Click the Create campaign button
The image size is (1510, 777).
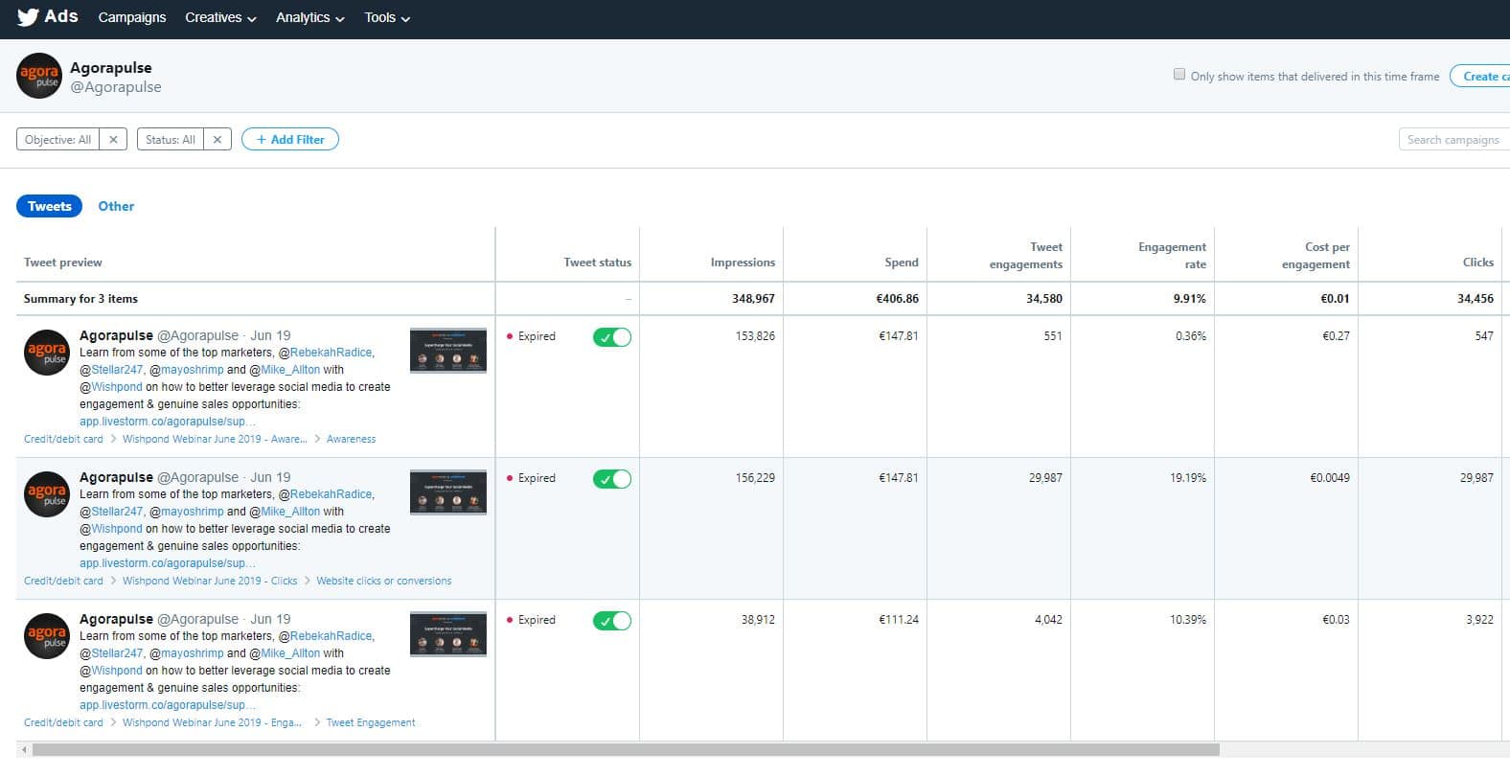click(1480, 76)
